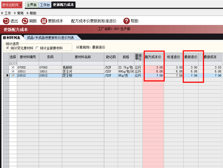Switch to the 主界面 tab
This screenshot has width=223, height=168.
[32, 5]
